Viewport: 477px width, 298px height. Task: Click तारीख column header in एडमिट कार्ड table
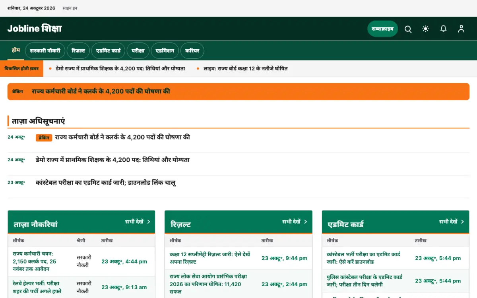[x=421, y=241]
